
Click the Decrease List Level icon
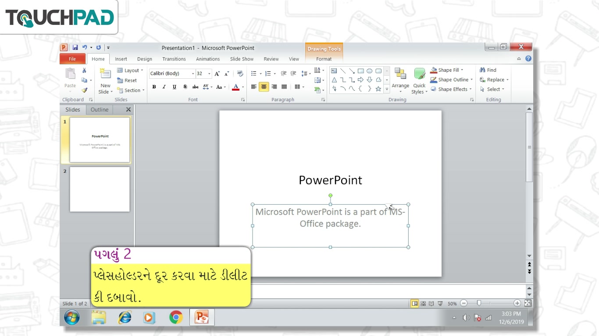(x=284, y=73)
